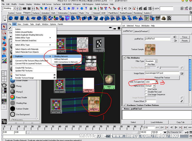
Task: Switch to place2dTexture1 tab
Action: (141, 31)
